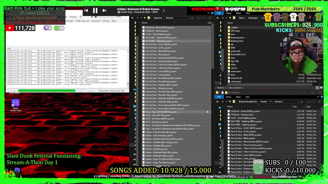Go up one folder in Rename window
The width and height of the screenshot is (328, 184).
(x=145, y=18)
